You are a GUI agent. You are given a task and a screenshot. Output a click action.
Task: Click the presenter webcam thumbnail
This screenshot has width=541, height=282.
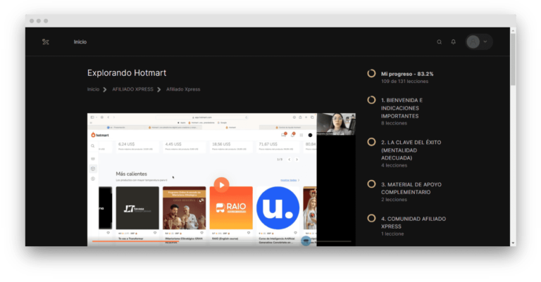pos(336,124)
